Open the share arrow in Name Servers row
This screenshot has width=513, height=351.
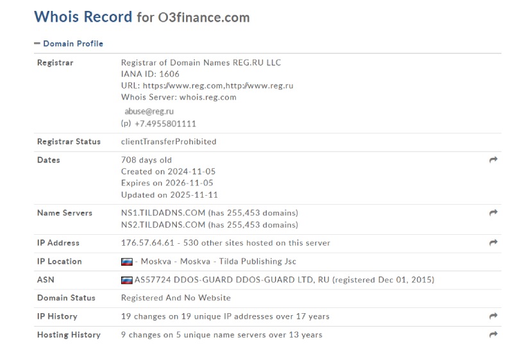493,212
